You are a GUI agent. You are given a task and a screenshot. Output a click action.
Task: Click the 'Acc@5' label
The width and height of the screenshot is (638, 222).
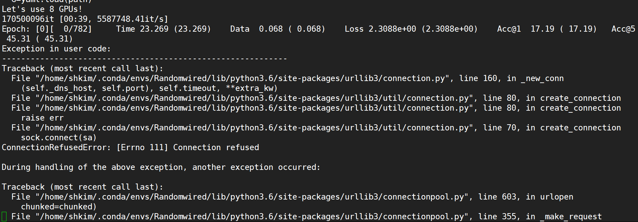point(623,29)
